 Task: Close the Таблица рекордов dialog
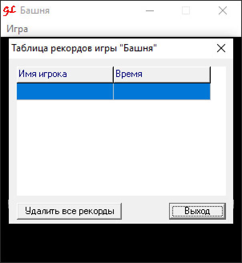click(221, 49)
